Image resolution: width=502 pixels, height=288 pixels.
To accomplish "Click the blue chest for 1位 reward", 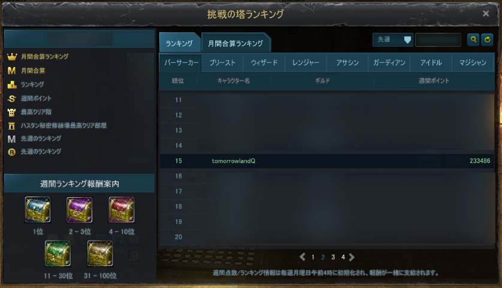I will click(x=38, y=210).
